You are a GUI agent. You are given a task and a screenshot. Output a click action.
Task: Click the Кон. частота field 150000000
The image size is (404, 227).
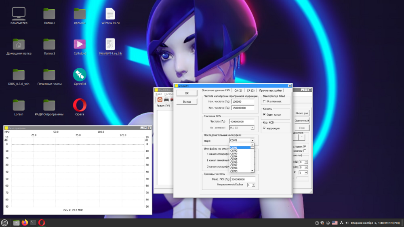(243, 108)
